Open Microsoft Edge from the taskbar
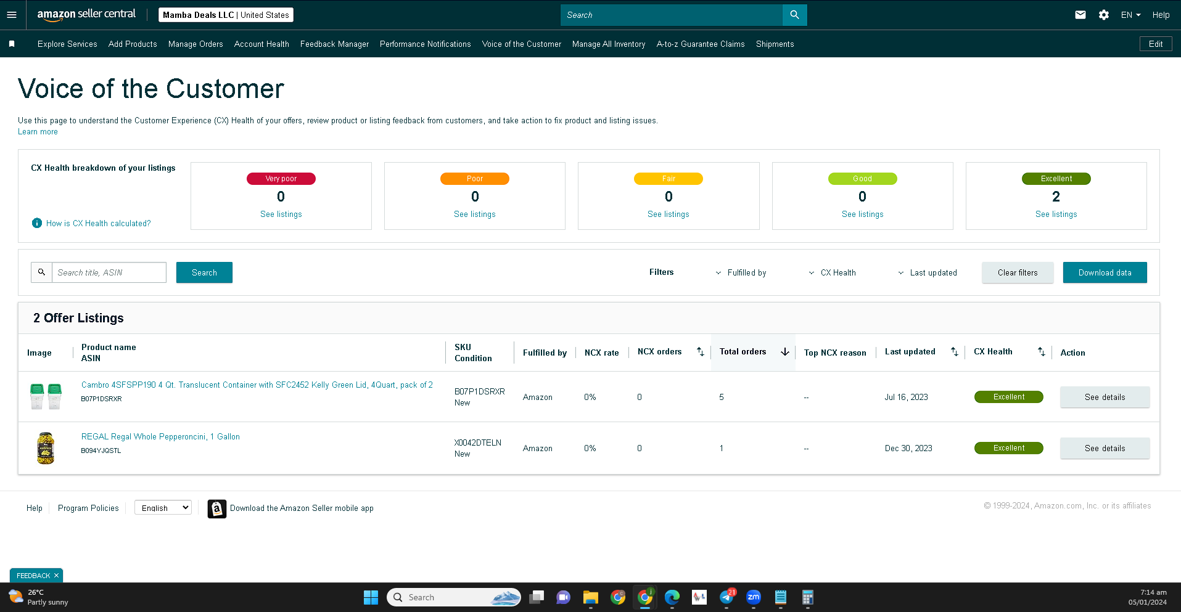1181x612 pixels. tap(672, 597)
